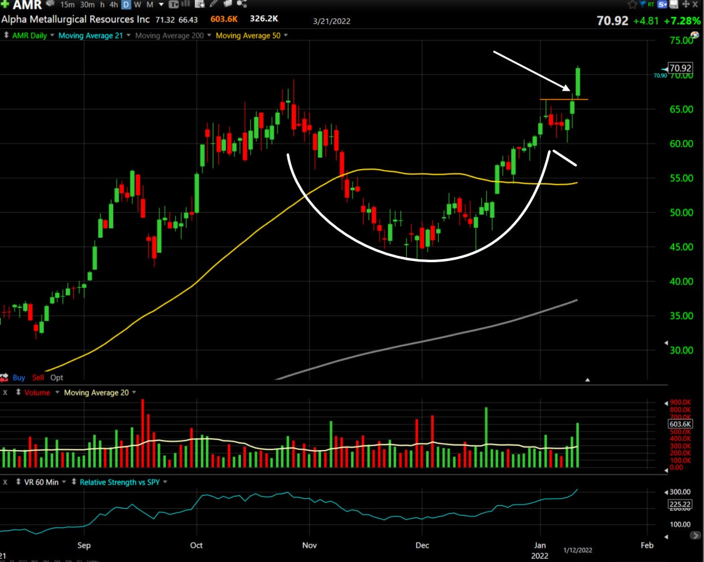Click the left arrow beside 30.00 price

pos(666,343)
